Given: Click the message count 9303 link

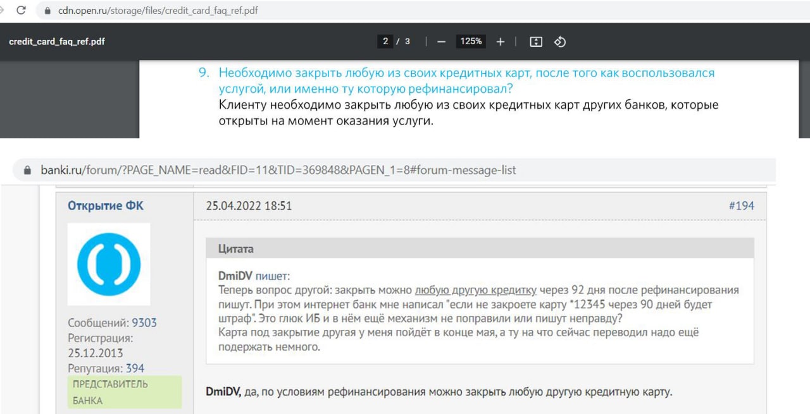Looking at the screenshot, I should pyautogui.click(x=144, y=322).
